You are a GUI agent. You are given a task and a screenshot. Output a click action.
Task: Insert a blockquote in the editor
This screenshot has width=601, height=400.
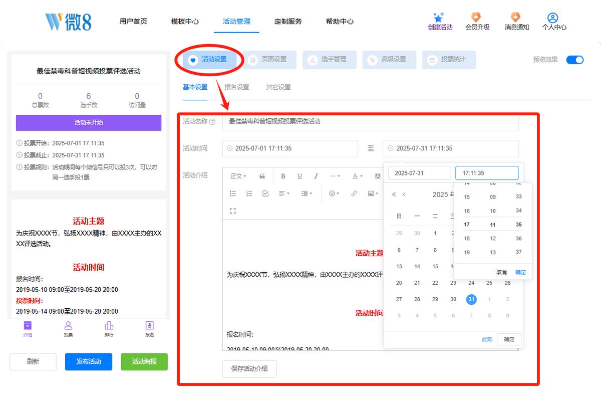tap(262, 176)
